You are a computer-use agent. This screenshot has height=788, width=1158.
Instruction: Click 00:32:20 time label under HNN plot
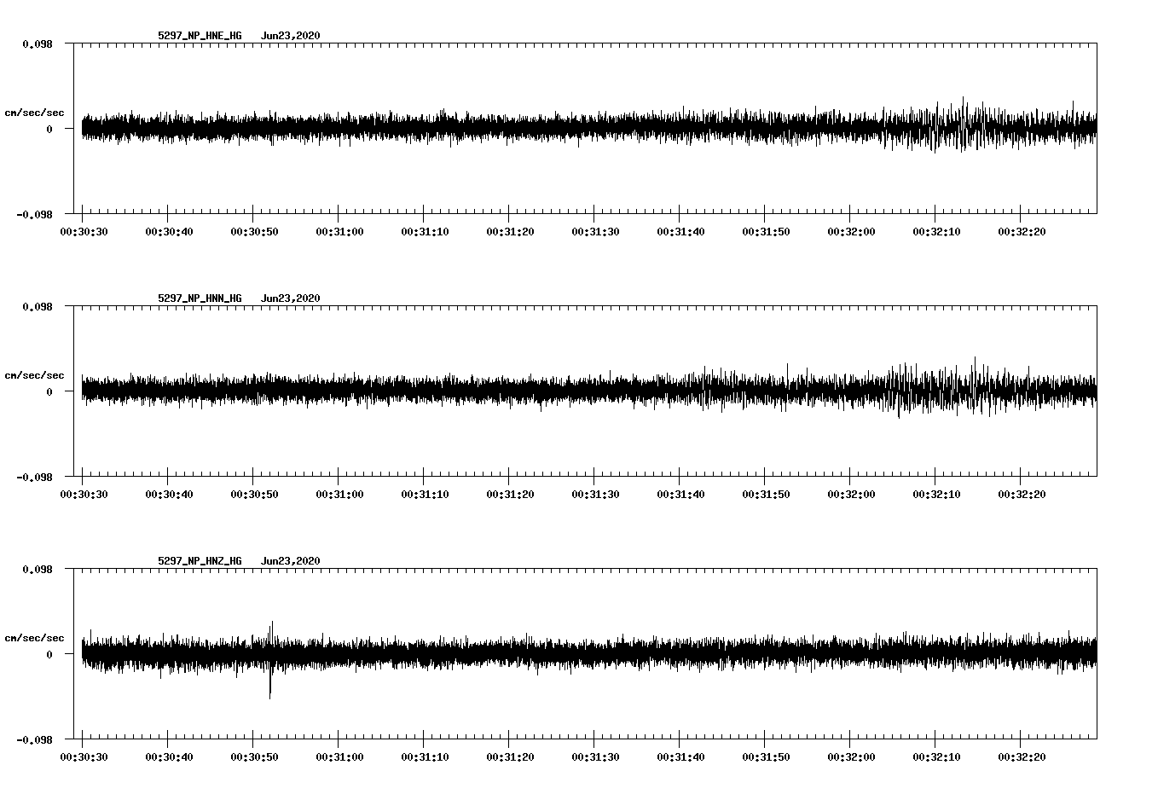tap(1022, 494)
